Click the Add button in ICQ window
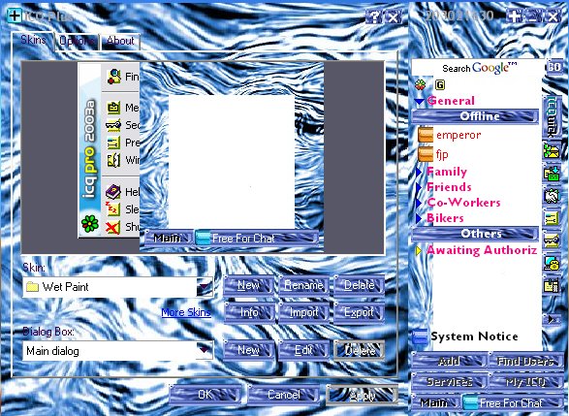 pyautogui.click(x=449, y=361)
